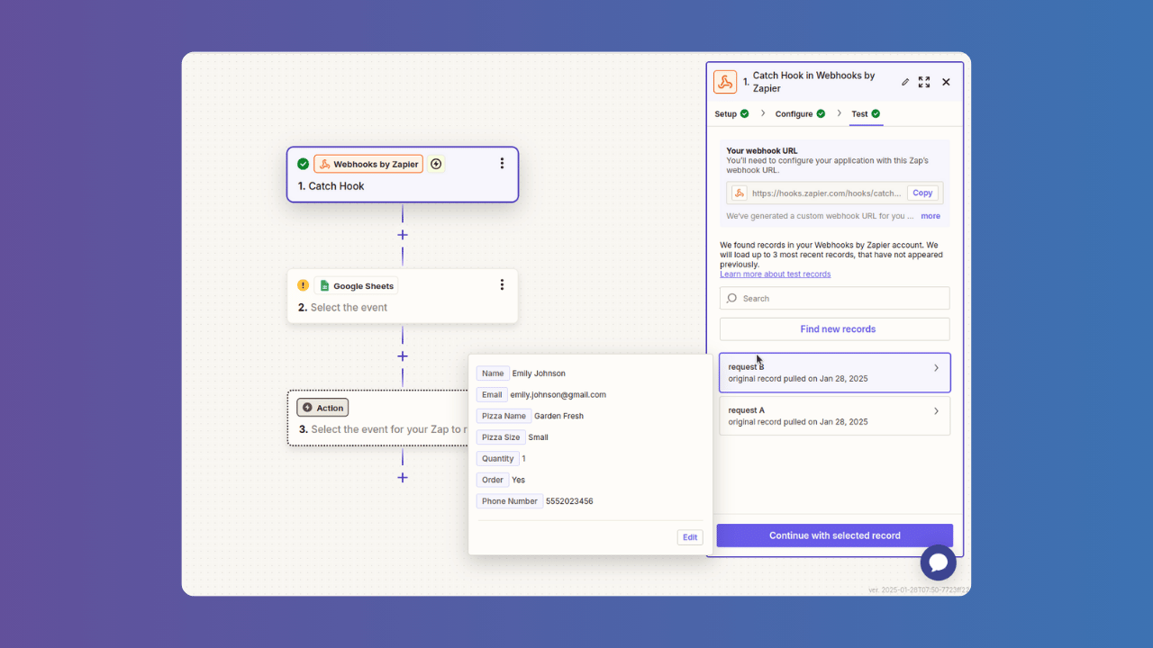Screen dimensions: 1153x648
Task: Click the Quantity field label
Action: click(x=498, y=458)
